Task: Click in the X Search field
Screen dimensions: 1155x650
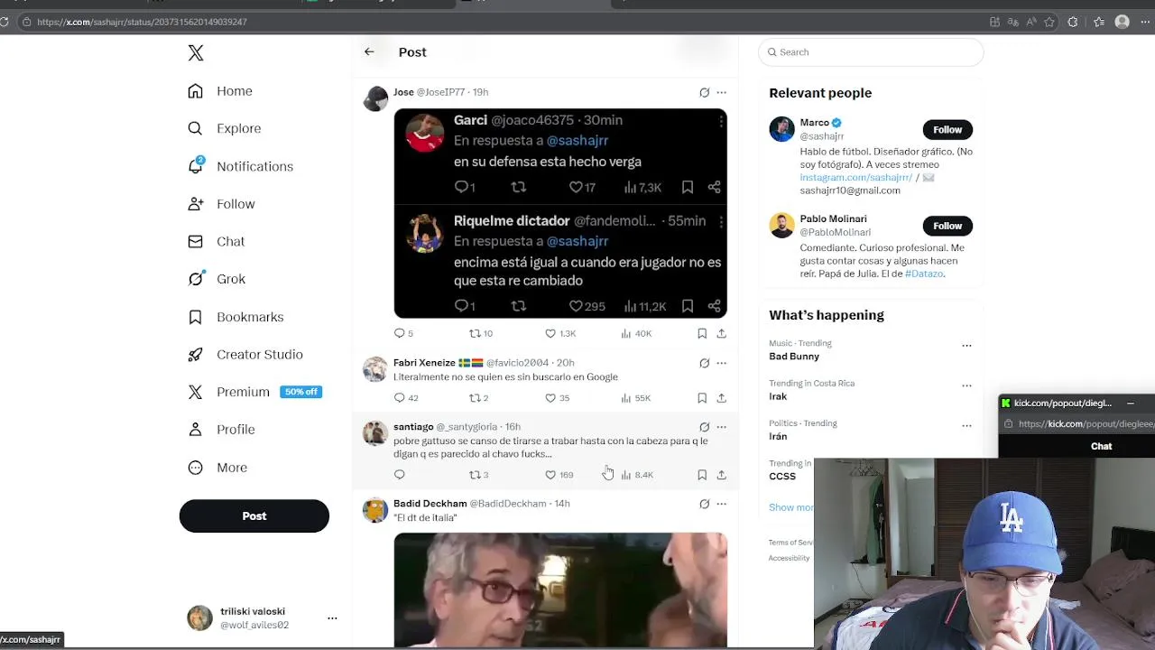Action: (x=872, y=52)
